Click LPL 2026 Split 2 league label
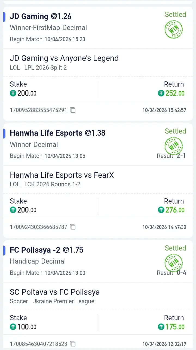Viewport: 196px width, 350px height. 45,67
